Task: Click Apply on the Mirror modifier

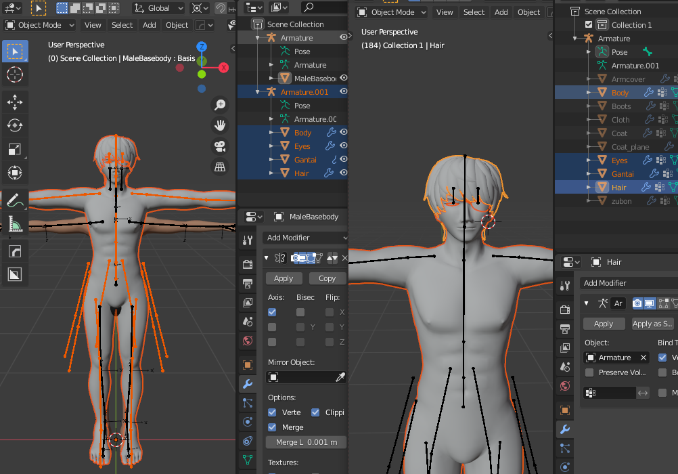Action: pos(283,278)
